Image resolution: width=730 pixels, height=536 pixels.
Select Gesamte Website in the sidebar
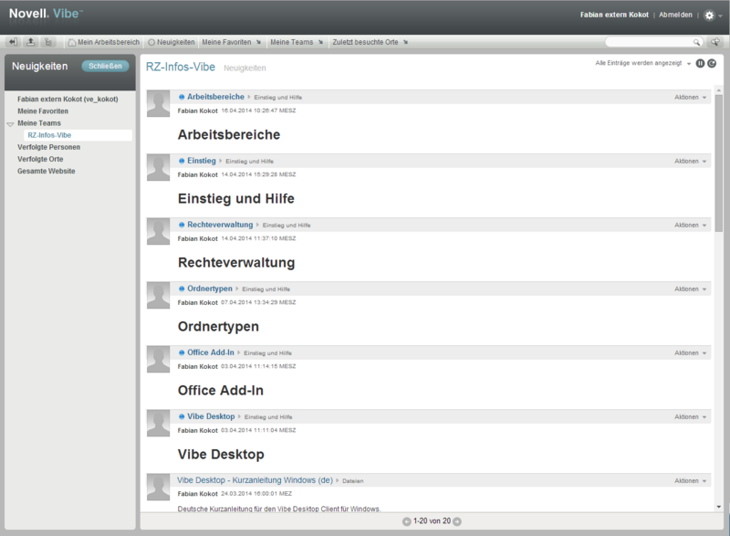coord(47,172)
